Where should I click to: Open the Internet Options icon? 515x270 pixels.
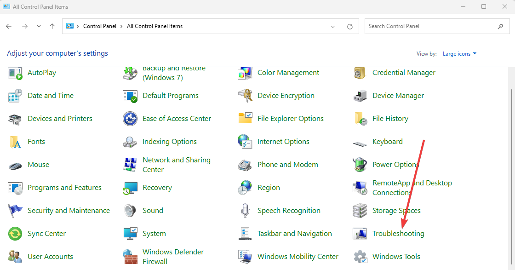[x=245, y=142]
